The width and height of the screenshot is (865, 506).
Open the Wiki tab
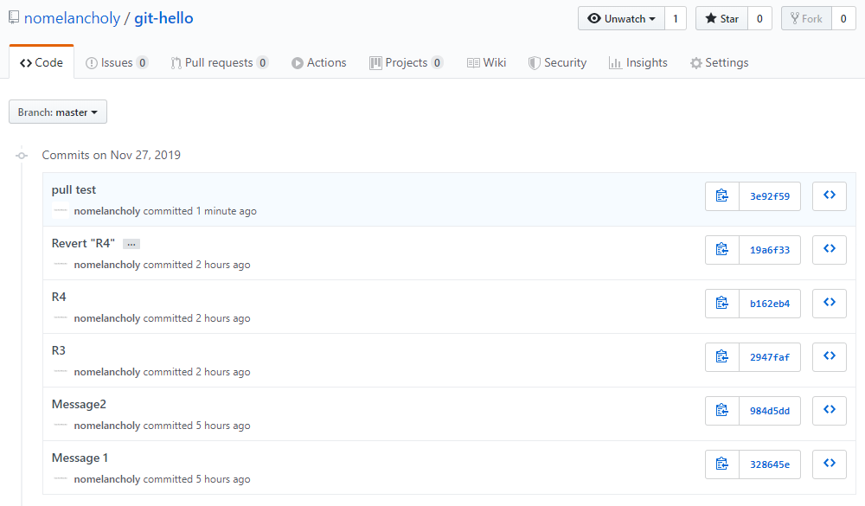click(486, 62)
